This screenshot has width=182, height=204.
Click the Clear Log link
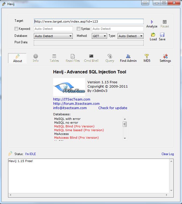coord(168,154)
